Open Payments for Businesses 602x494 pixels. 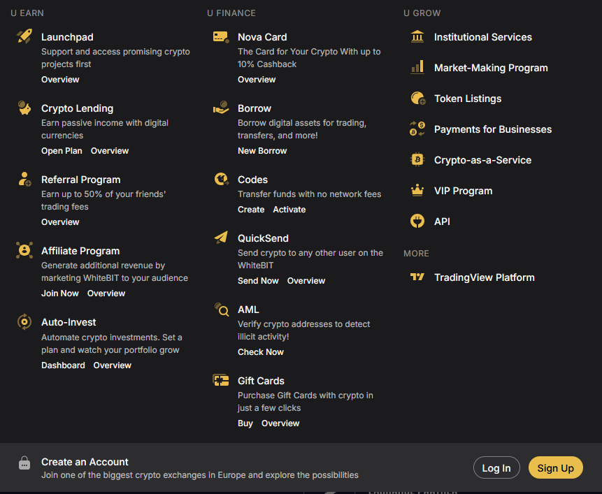pos(492,129)
